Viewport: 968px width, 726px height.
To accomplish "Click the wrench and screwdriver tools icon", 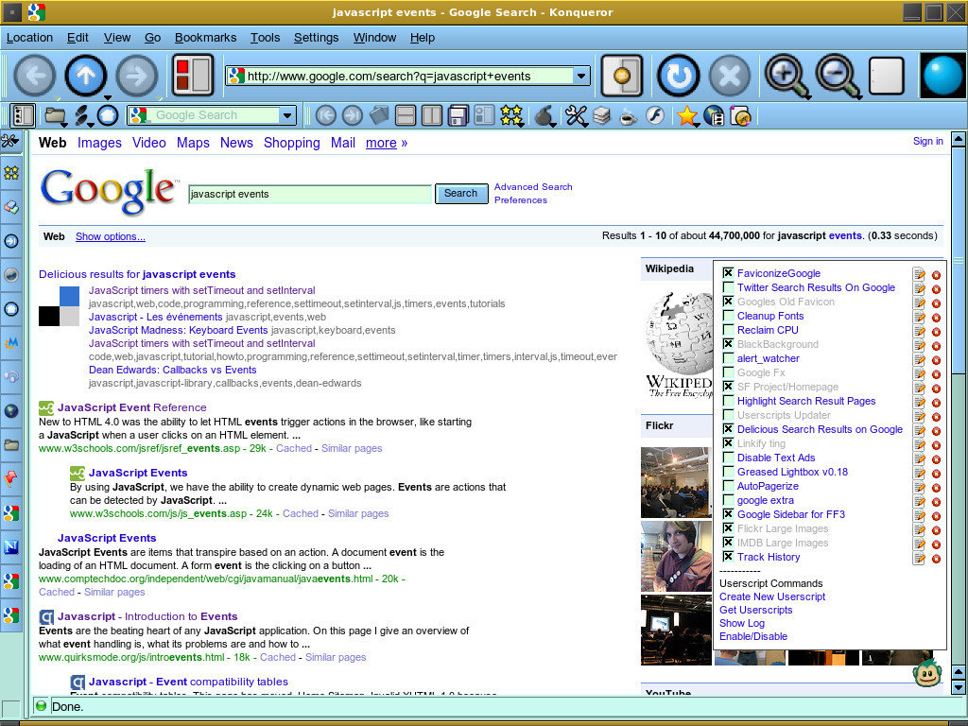I will click(576, 115).
